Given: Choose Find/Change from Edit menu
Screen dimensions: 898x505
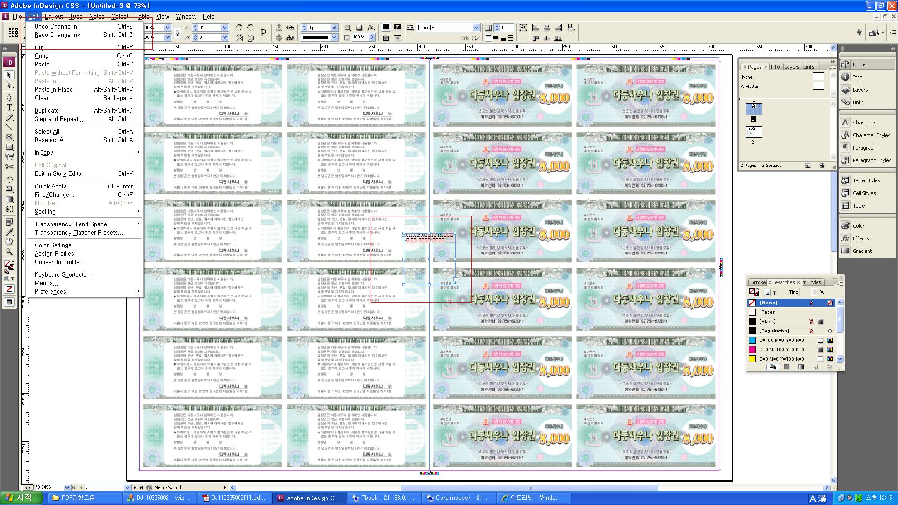Looking at the screenshot, I should [x=54, y=195].
